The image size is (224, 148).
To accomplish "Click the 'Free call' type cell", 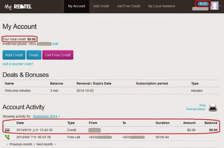I will click(x=73, y=137).
